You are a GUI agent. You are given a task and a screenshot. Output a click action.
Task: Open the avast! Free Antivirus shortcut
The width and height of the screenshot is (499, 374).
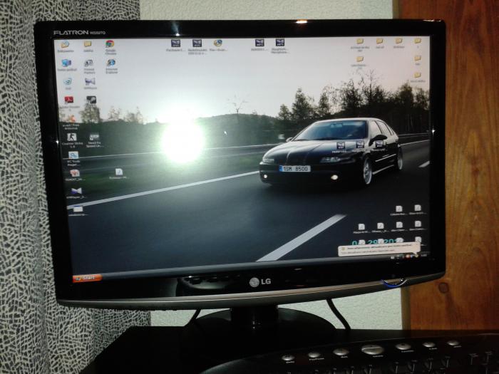(71, 118)
